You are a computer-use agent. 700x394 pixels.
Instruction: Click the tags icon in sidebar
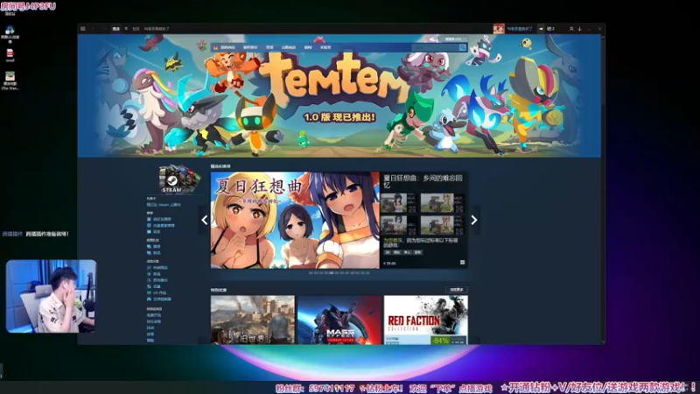click(149, 232)
